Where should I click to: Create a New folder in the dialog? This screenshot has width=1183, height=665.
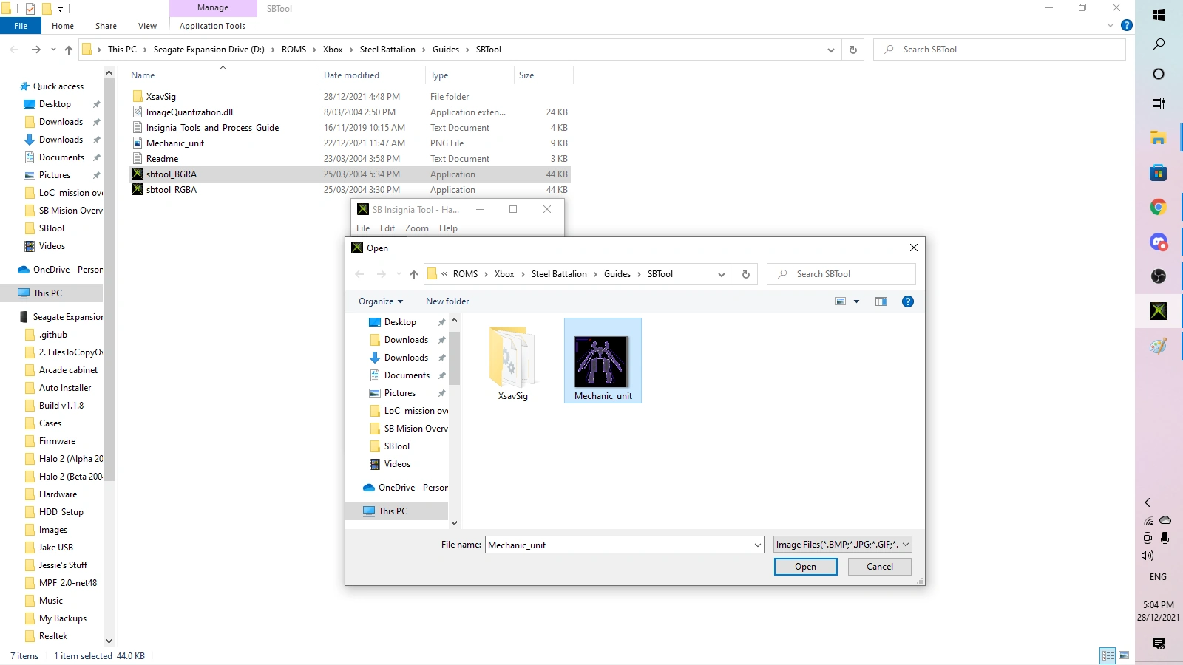pyautogui.click(x=447, y=301)
